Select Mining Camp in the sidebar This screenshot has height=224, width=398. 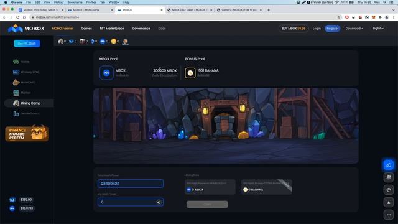(29, 103)
